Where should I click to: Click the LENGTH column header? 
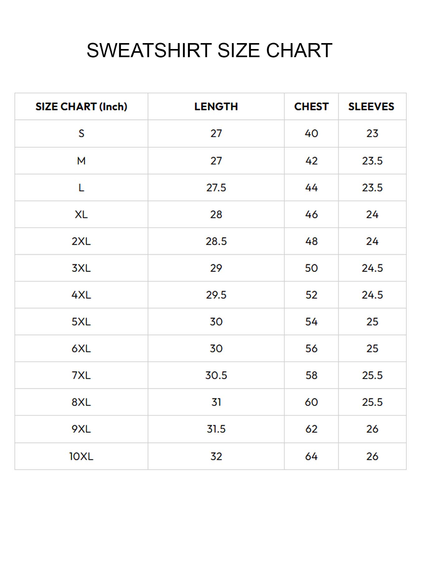pos(216,107)
